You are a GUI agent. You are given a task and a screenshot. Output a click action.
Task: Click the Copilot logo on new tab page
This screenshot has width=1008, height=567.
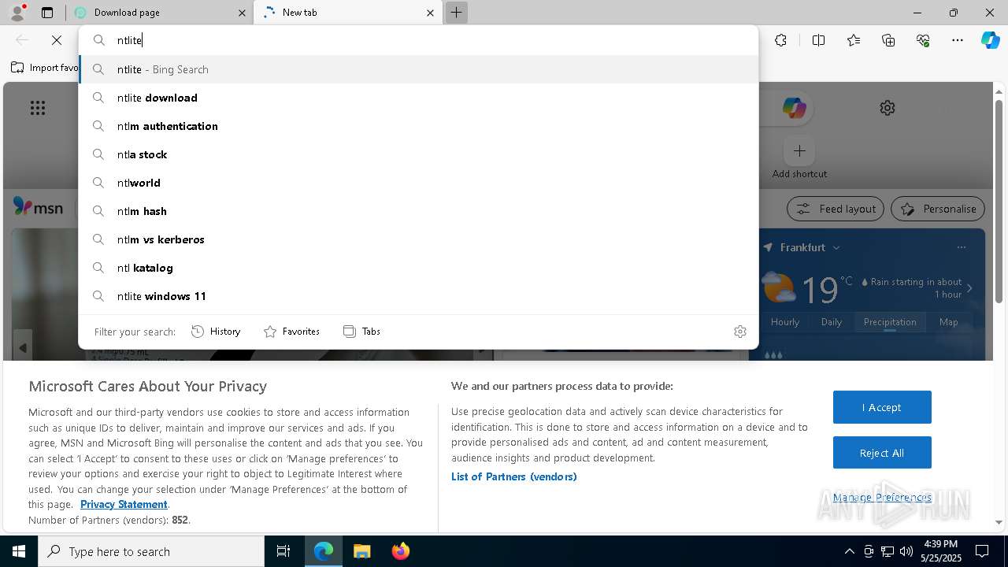pos(794,108)
